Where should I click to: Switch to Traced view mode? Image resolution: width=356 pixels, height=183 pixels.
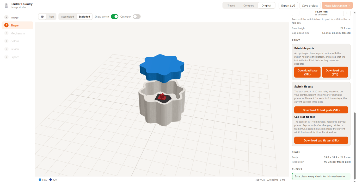click(x=231, y=5)
